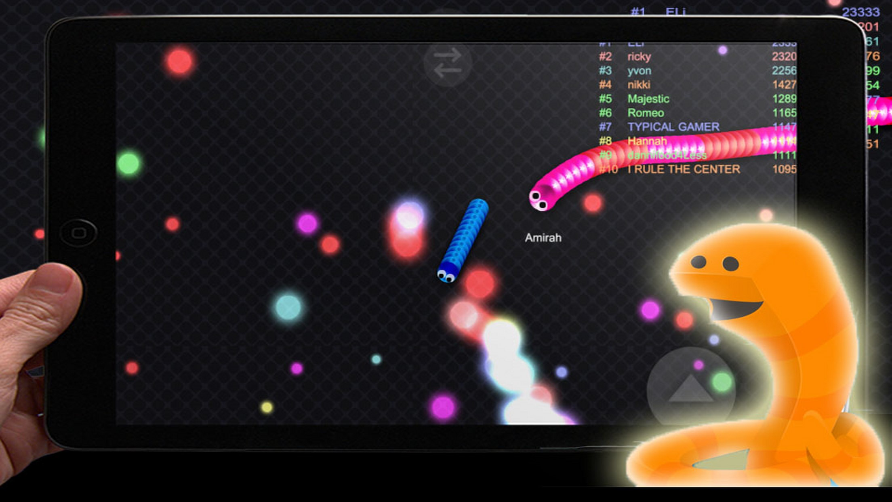Viewport: 892px width, 502px height.
Task: Select leaderboard entry #3 yvon
Action: tap(697, 71)
